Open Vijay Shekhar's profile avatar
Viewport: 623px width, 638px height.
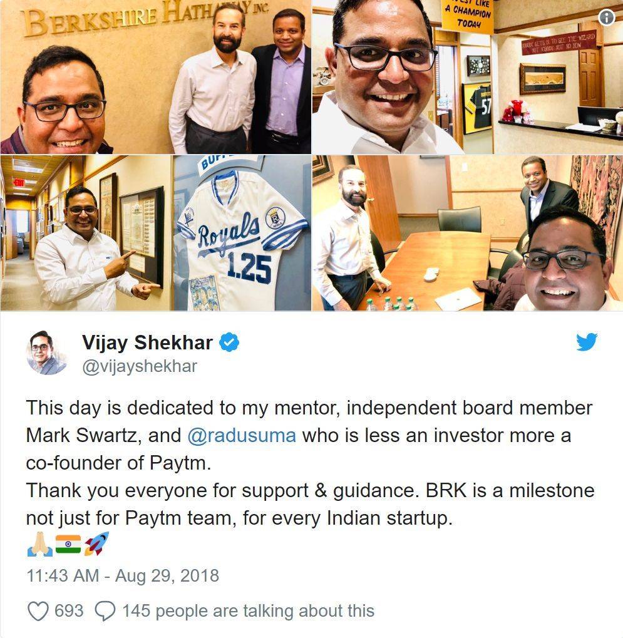(x=48, y=352)
